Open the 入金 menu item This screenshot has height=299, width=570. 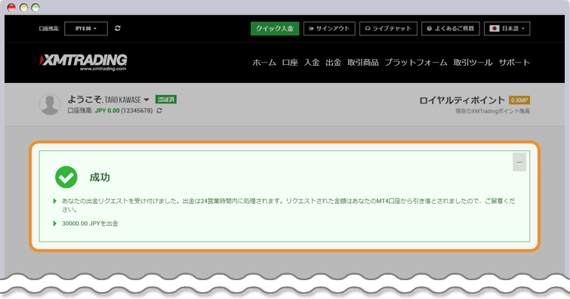[x=312, y=63]
